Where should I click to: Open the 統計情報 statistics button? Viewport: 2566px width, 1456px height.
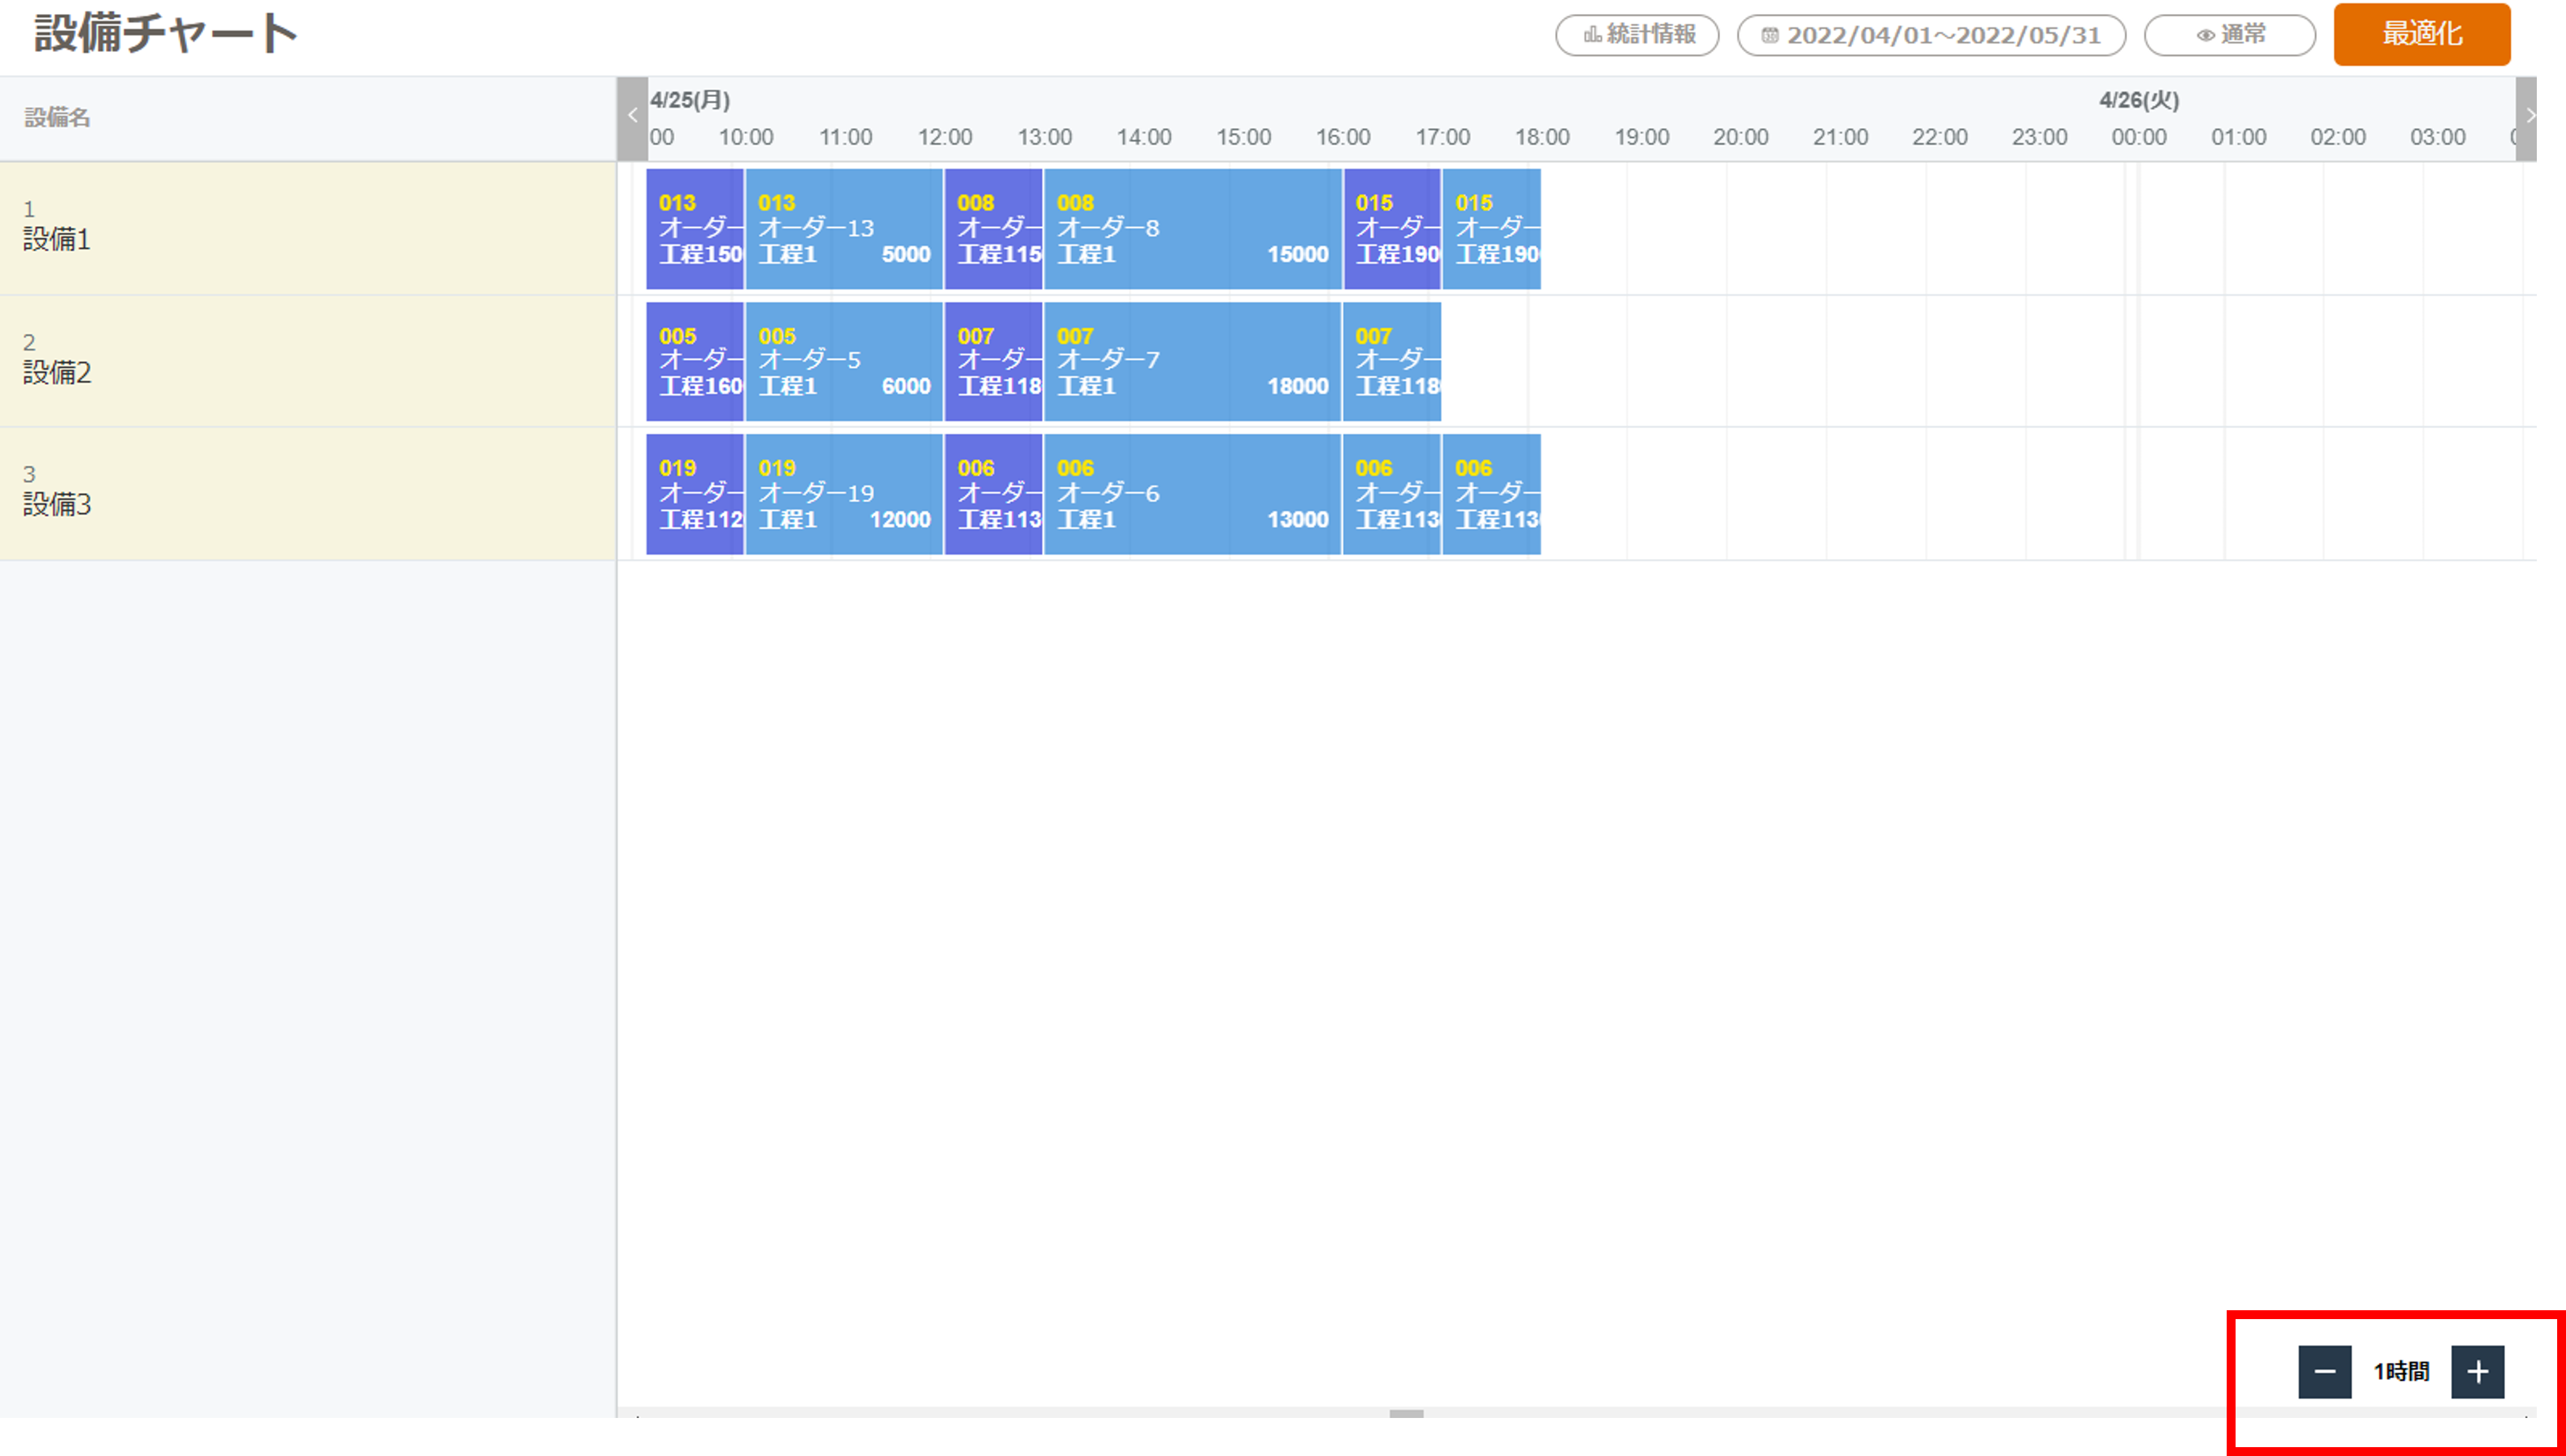pyautogui.click(x=1637, y=35)
